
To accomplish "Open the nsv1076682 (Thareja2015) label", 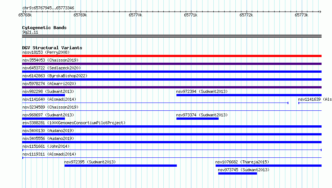I will pos(242,162).
